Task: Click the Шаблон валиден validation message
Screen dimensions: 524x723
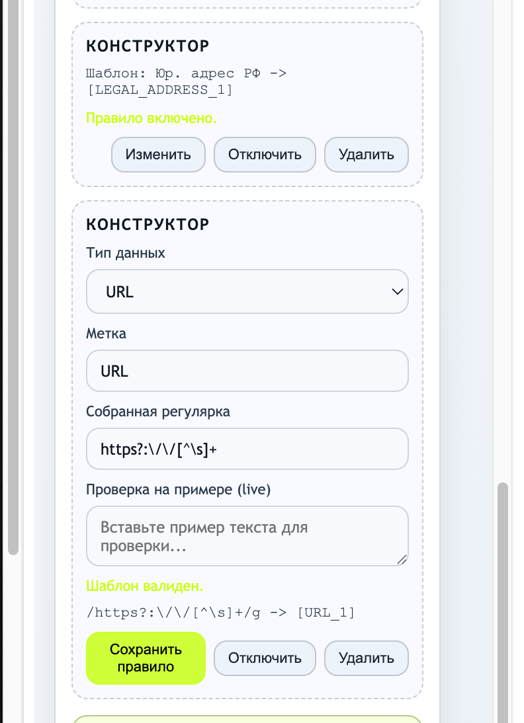Action: 145,586
